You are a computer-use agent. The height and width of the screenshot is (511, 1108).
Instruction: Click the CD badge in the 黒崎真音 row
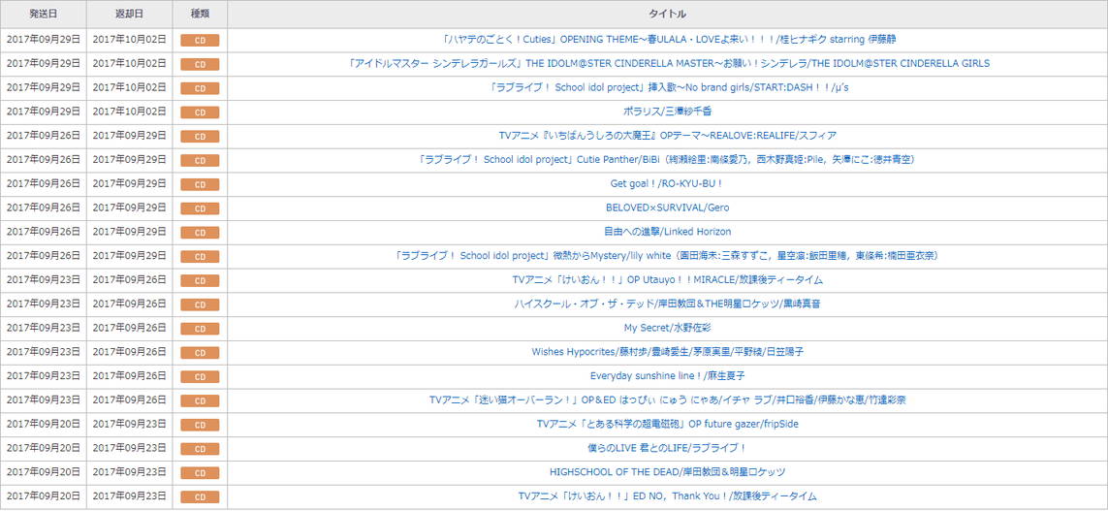200,304
